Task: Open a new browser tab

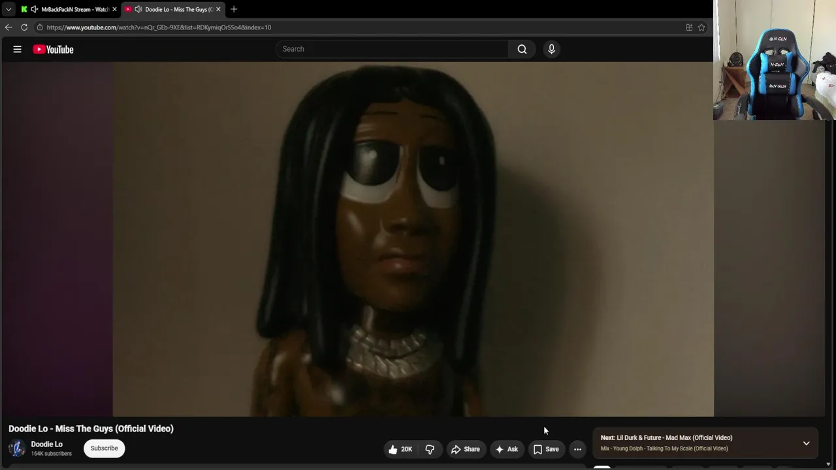Action: 234,9
